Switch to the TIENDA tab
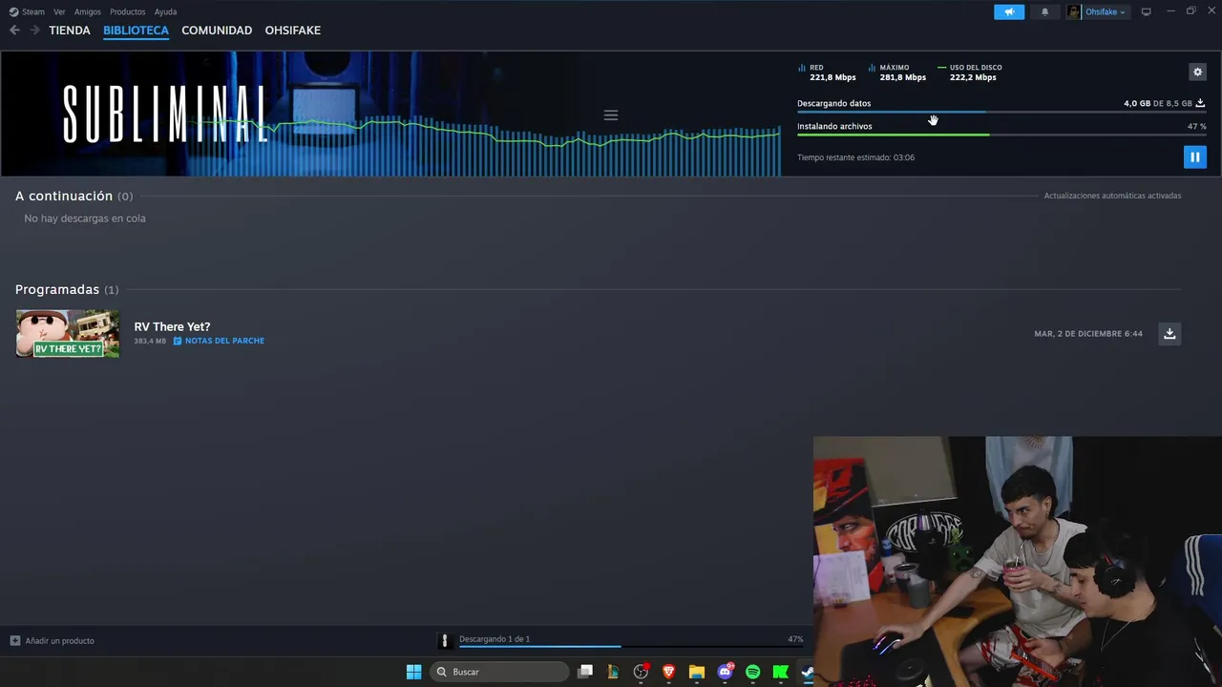This screenshot has height=687, width=1222. click(x=70, y=31)
